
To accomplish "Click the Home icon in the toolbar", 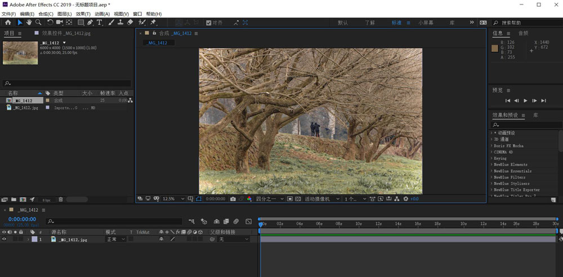I will 8,22.
